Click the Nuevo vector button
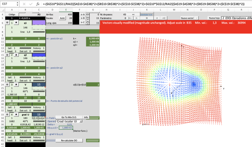 pos(186,18)
